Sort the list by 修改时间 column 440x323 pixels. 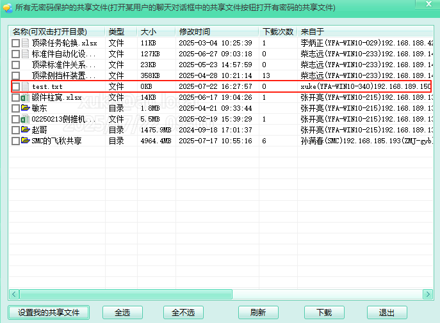[x=216, y=31]
